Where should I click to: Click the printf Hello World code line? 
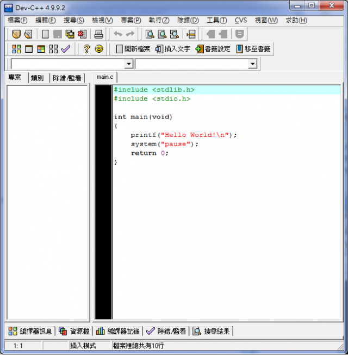183,135
